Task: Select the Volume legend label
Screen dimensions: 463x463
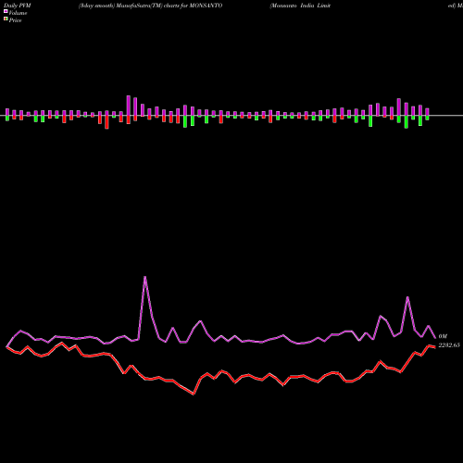Action: [x=18, y=13]
